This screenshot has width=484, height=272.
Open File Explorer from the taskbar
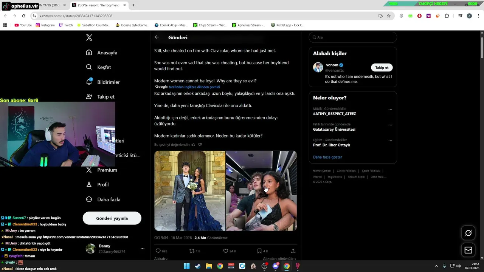click(x=209, y=266)
